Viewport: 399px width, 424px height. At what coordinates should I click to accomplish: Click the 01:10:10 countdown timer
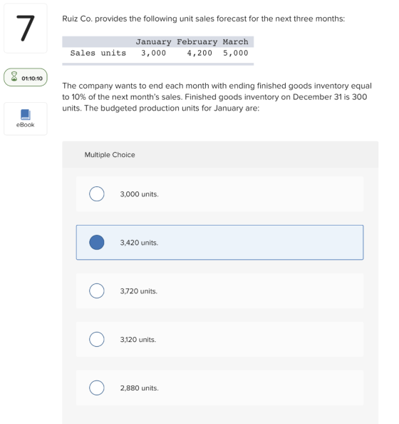point(32,79)
